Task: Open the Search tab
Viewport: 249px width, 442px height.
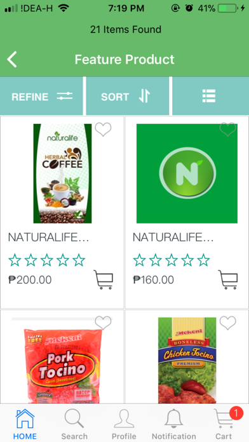Action: [x=74, y=424]
